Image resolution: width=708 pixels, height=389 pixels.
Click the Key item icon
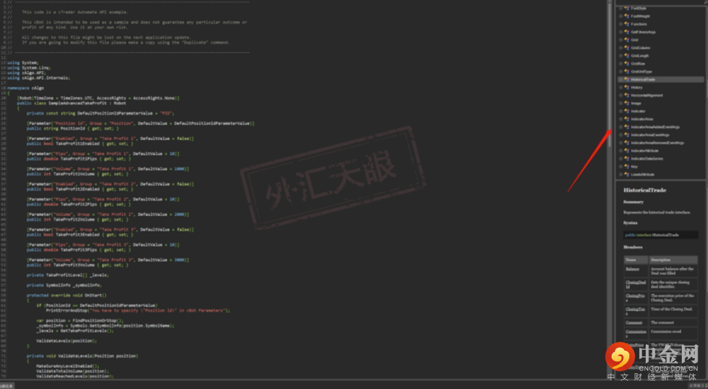[x=626, y=166]
